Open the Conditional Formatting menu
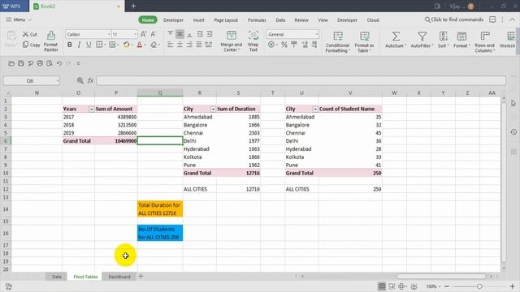The image size is (520, 292). 337,41
